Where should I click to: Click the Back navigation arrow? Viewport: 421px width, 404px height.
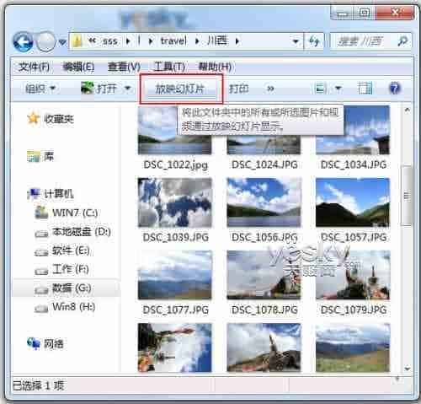(x=23, y=42)
